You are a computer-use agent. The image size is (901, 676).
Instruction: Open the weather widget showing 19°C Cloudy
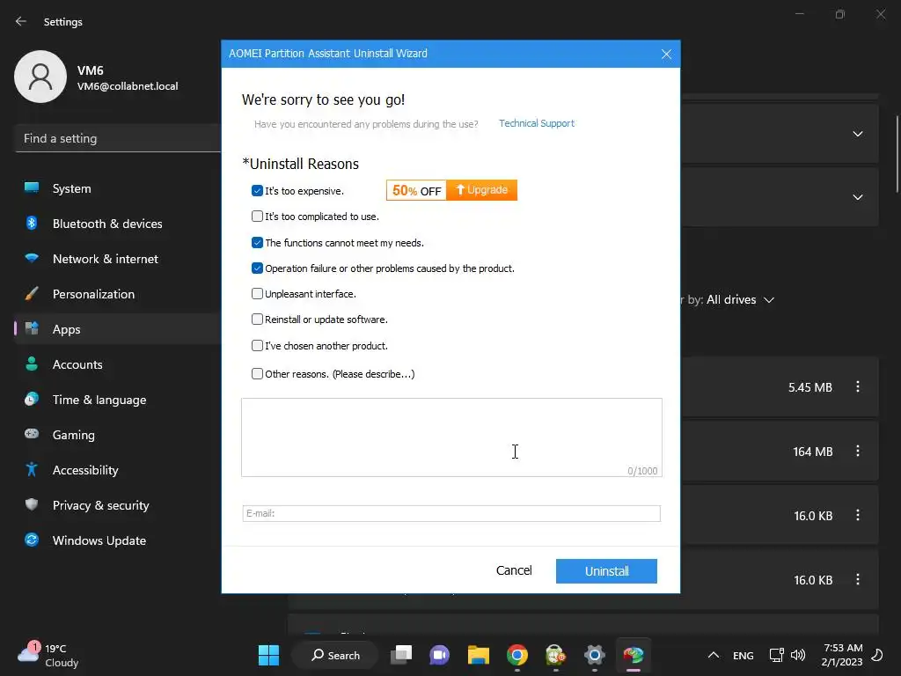click(49, 655)
